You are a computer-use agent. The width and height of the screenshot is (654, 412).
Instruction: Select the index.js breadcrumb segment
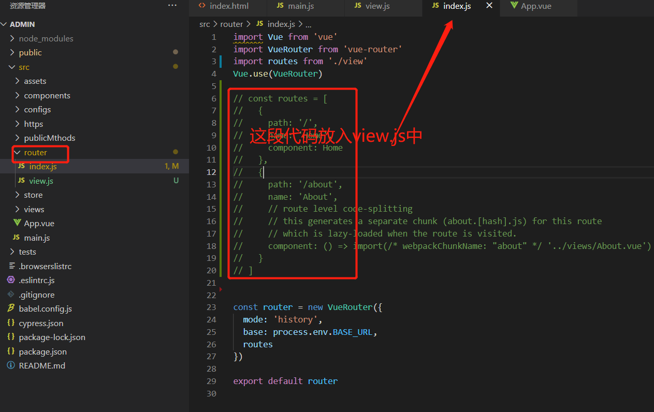click(281, 24)
